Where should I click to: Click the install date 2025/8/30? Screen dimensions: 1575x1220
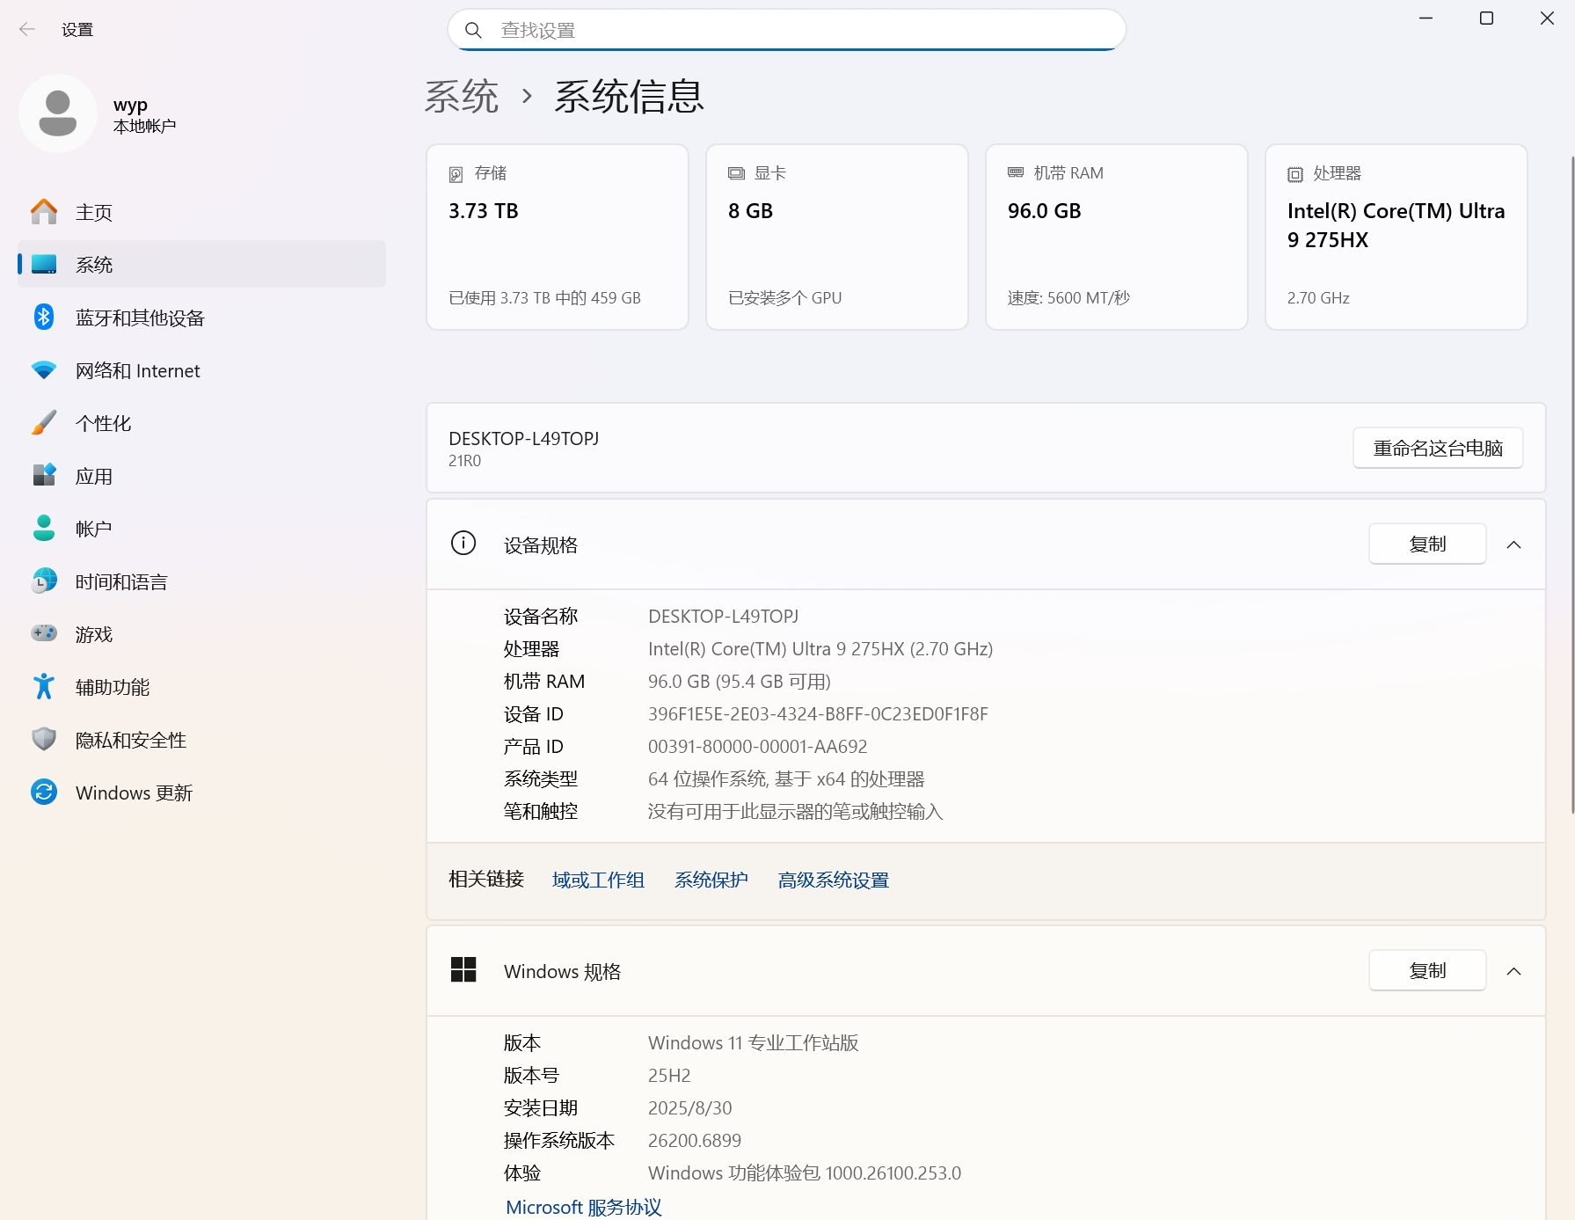689,1108
